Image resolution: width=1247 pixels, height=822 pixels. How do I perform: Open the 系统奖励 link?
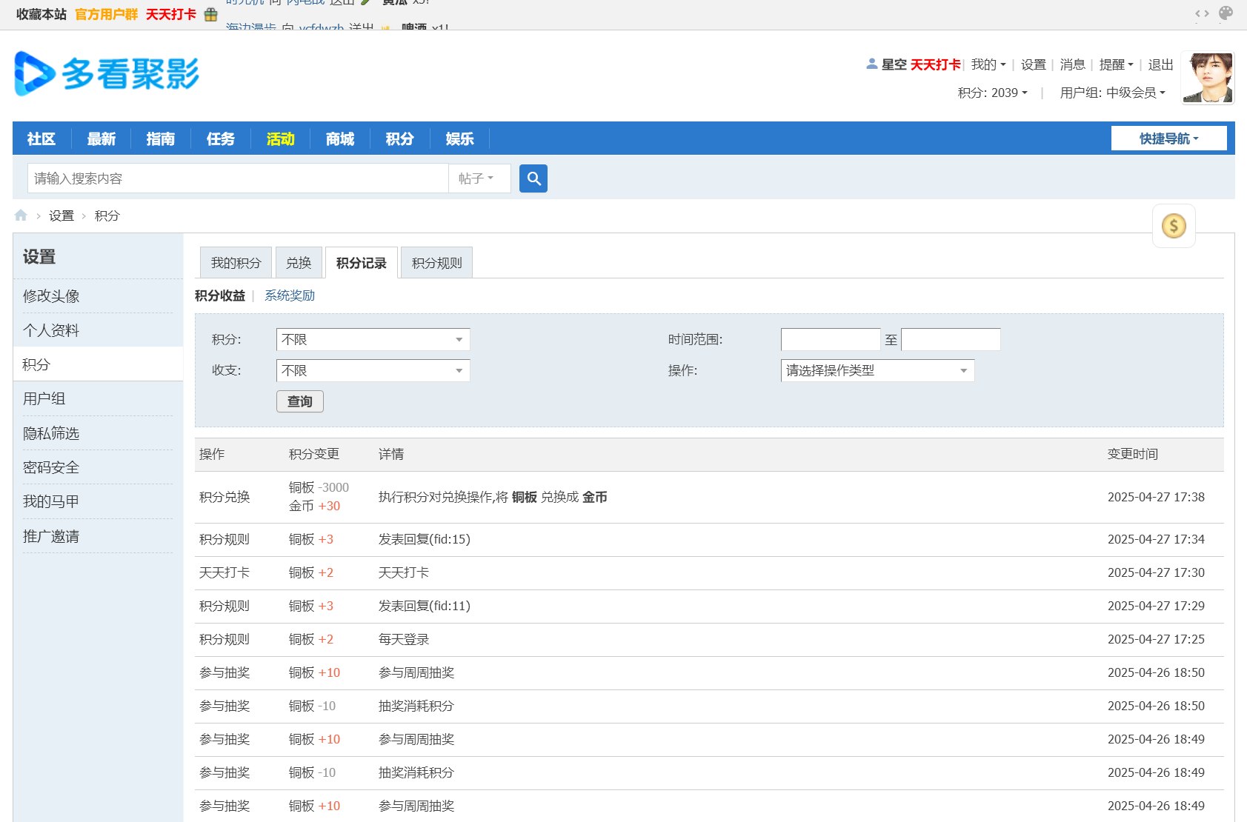click(x=290, y=295)
